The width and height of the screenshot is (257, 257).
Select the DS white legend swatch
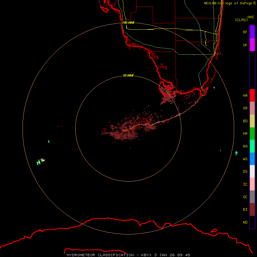point(252,171)
